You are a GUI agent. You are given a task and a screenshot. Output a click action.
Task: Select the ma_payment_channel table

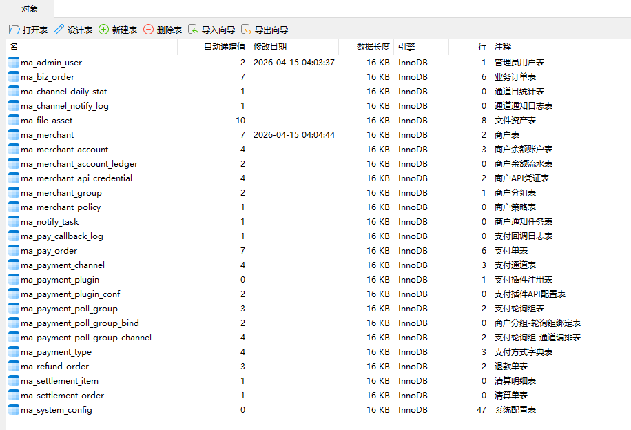[63, 265]
